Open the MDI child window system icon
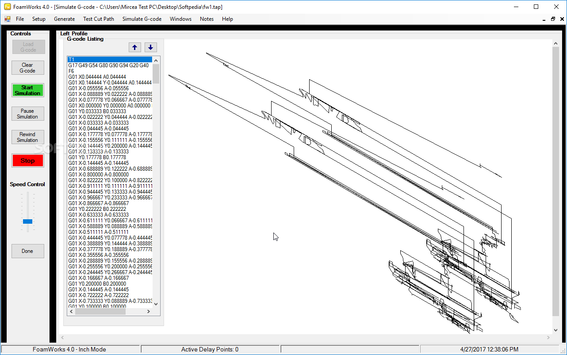567x355 pixels. [7, 19]
